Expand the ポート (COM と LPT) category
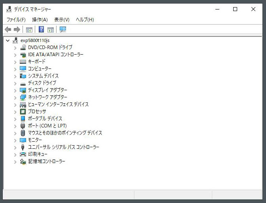Image resolution: width=266 pixels, height=203 pixels. [15, 126]
